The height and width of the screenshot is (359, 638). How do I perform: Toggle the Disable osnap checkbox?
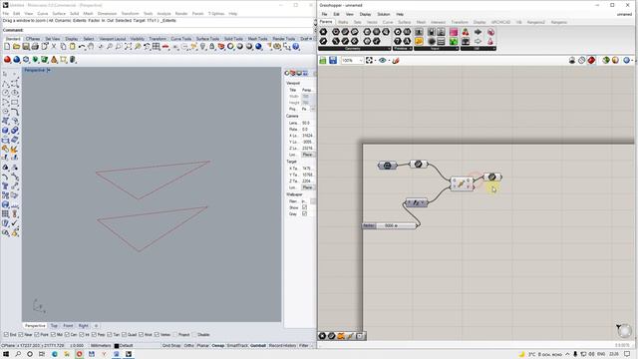(194, 335)
